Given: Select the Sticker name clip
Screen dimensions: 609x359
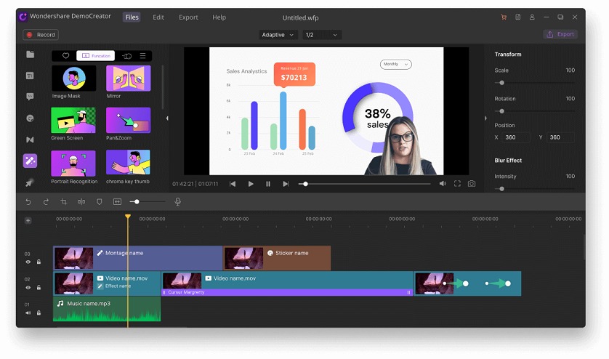Looking at the screenshot, I should [277, 257].
